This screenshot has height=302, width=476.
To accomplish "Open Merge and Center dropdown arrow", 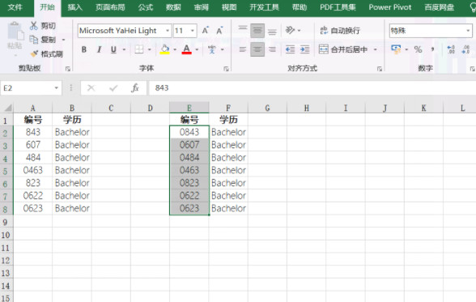I will pos(376,49).
